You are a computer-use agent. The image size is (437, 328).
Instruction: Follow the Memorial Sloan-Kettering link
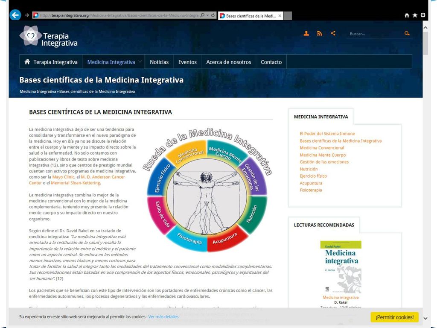coord(75,183)
